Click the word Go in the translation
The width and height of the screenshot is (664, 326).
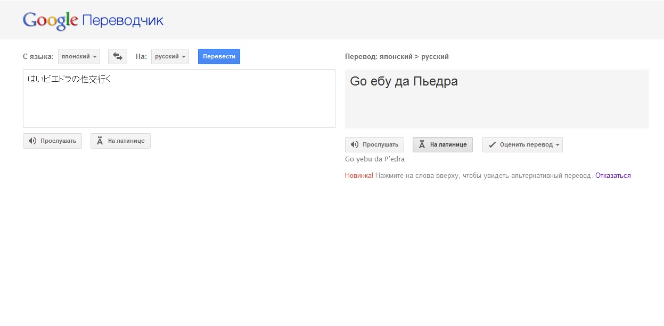click(x=358, y=82)
